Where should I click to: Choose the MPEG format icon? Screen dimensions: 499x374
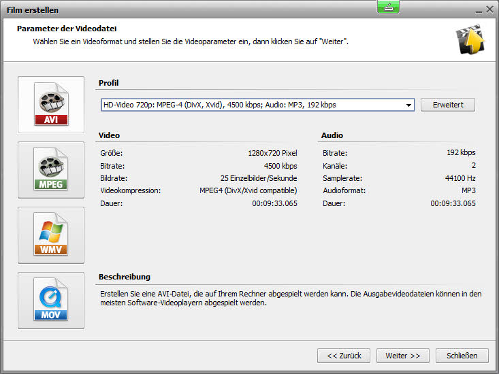[51, 170]
